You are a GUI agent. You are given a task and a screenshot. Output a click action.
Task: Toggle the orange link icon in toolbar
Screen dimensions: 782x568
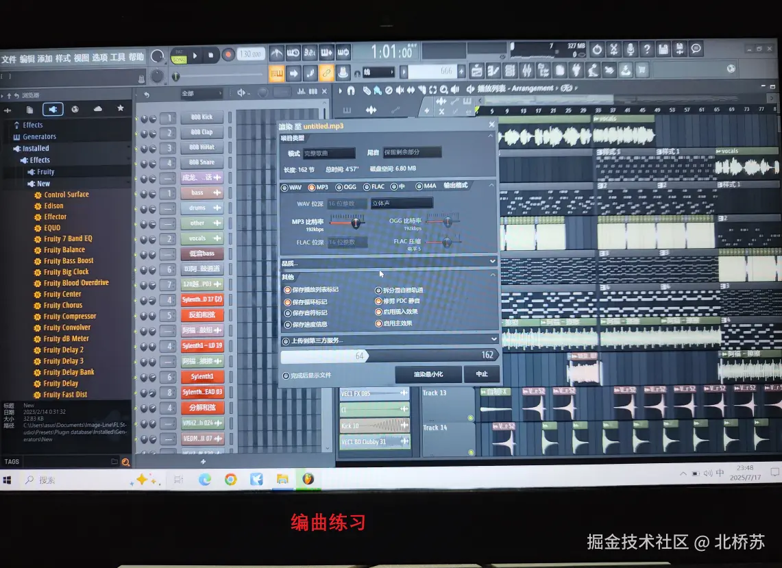click(x=326, y=73)
